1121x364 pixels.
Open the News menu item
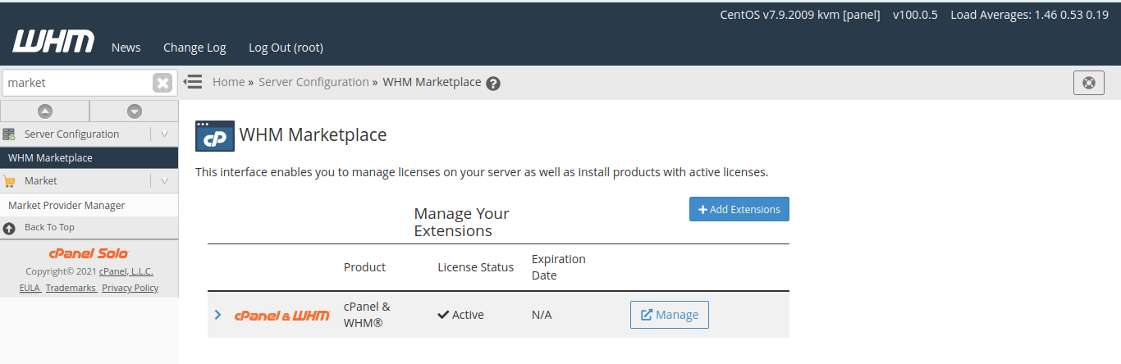tap(126, 48)
